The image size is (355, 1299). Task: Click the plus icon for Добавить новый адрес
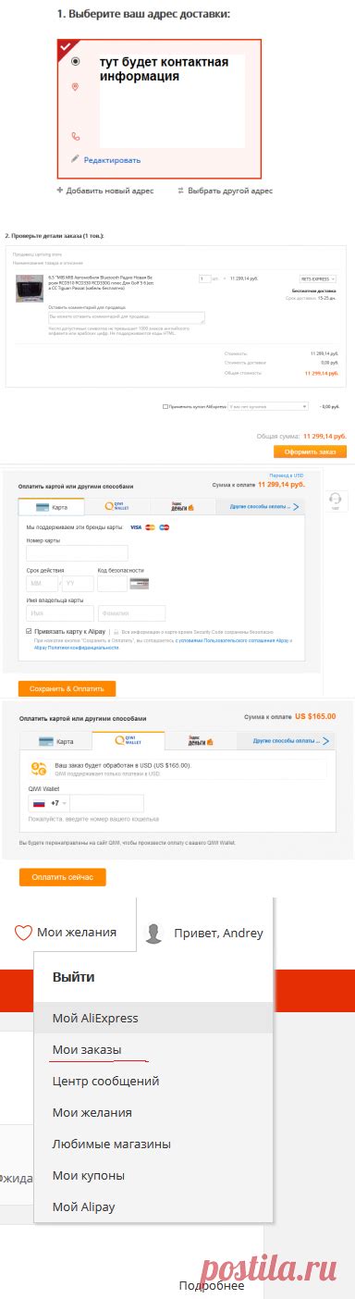click(60, 191)
